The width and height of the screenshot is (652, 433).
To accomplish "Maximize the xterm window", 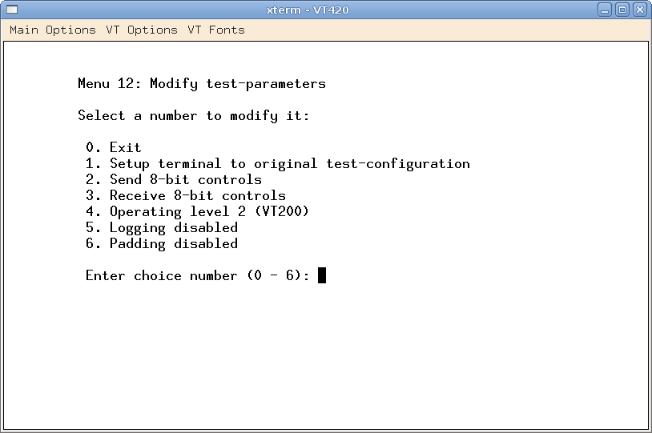I will 622,10.
